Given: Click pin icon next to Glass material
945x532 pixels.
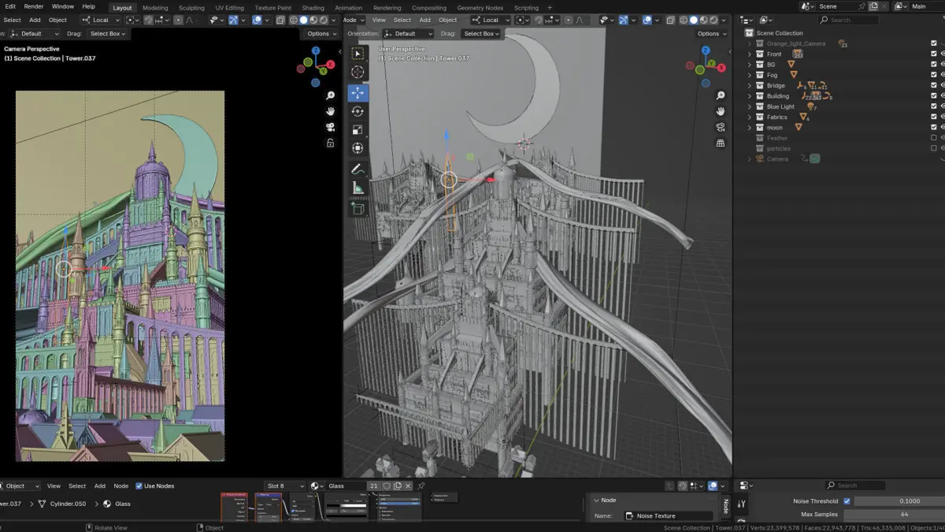Looking at the screenshot, I should click(421, 486).
